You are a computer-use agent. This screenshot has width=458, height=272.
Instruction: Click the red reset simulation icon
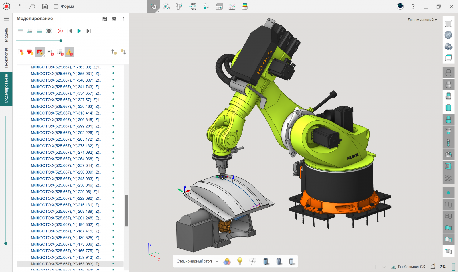[60, 31]
